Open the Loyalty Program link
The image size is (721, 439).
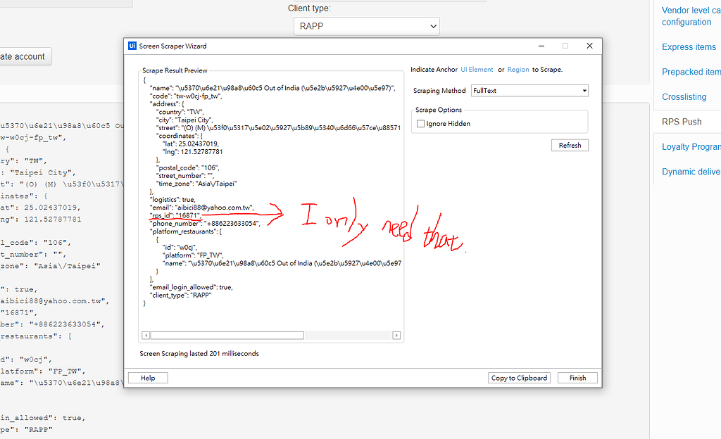point(691,146)
